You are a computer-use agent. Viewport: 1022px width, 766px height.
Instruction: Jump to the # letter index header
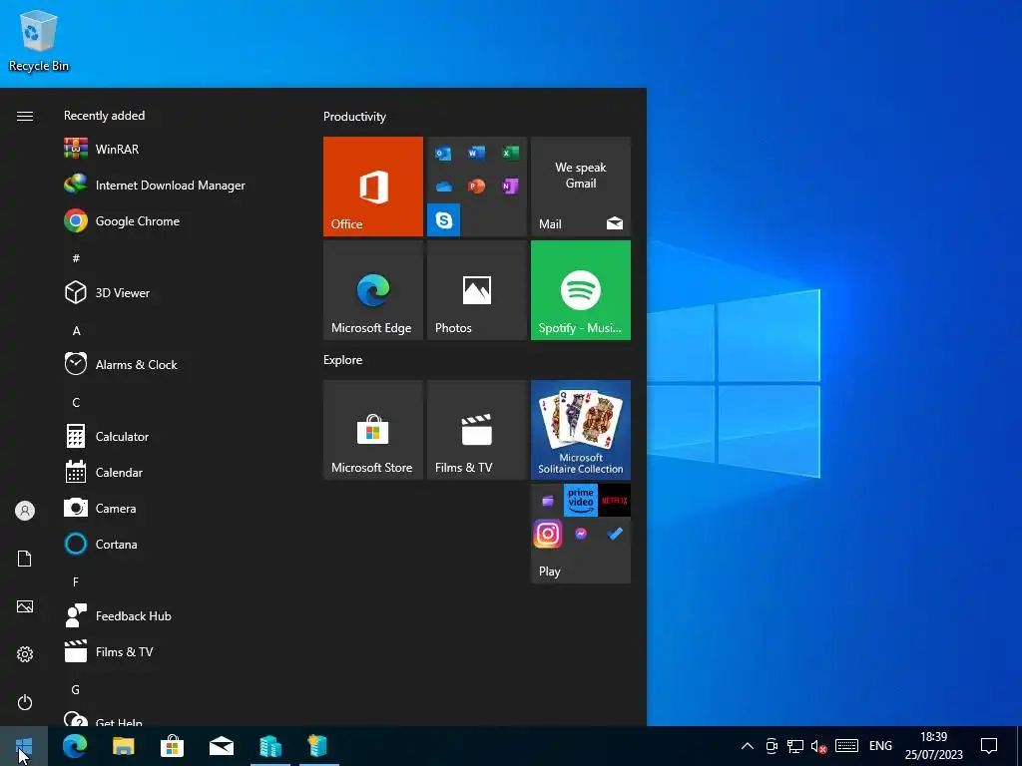(76, 258)
